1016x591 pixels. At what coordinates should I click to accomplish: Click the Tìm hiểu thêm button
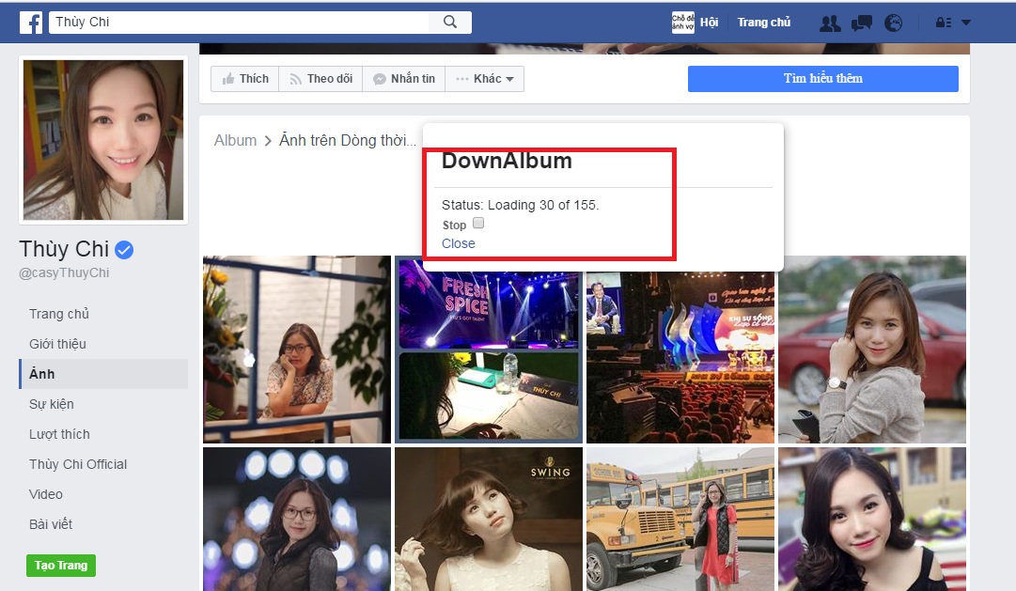(x=822, y=79)
